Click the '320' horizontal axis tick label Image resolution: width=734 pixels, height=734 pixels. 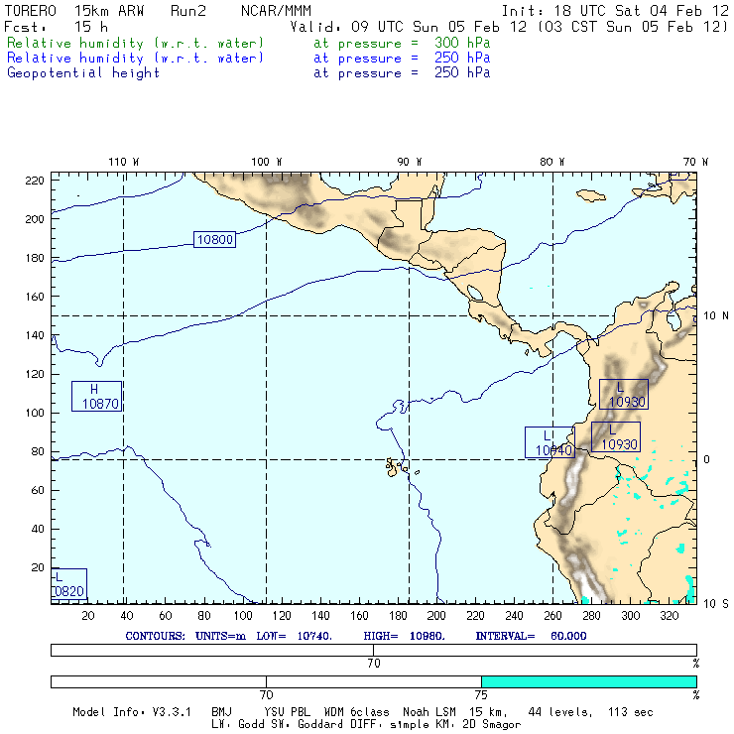[x=670, y=616]
